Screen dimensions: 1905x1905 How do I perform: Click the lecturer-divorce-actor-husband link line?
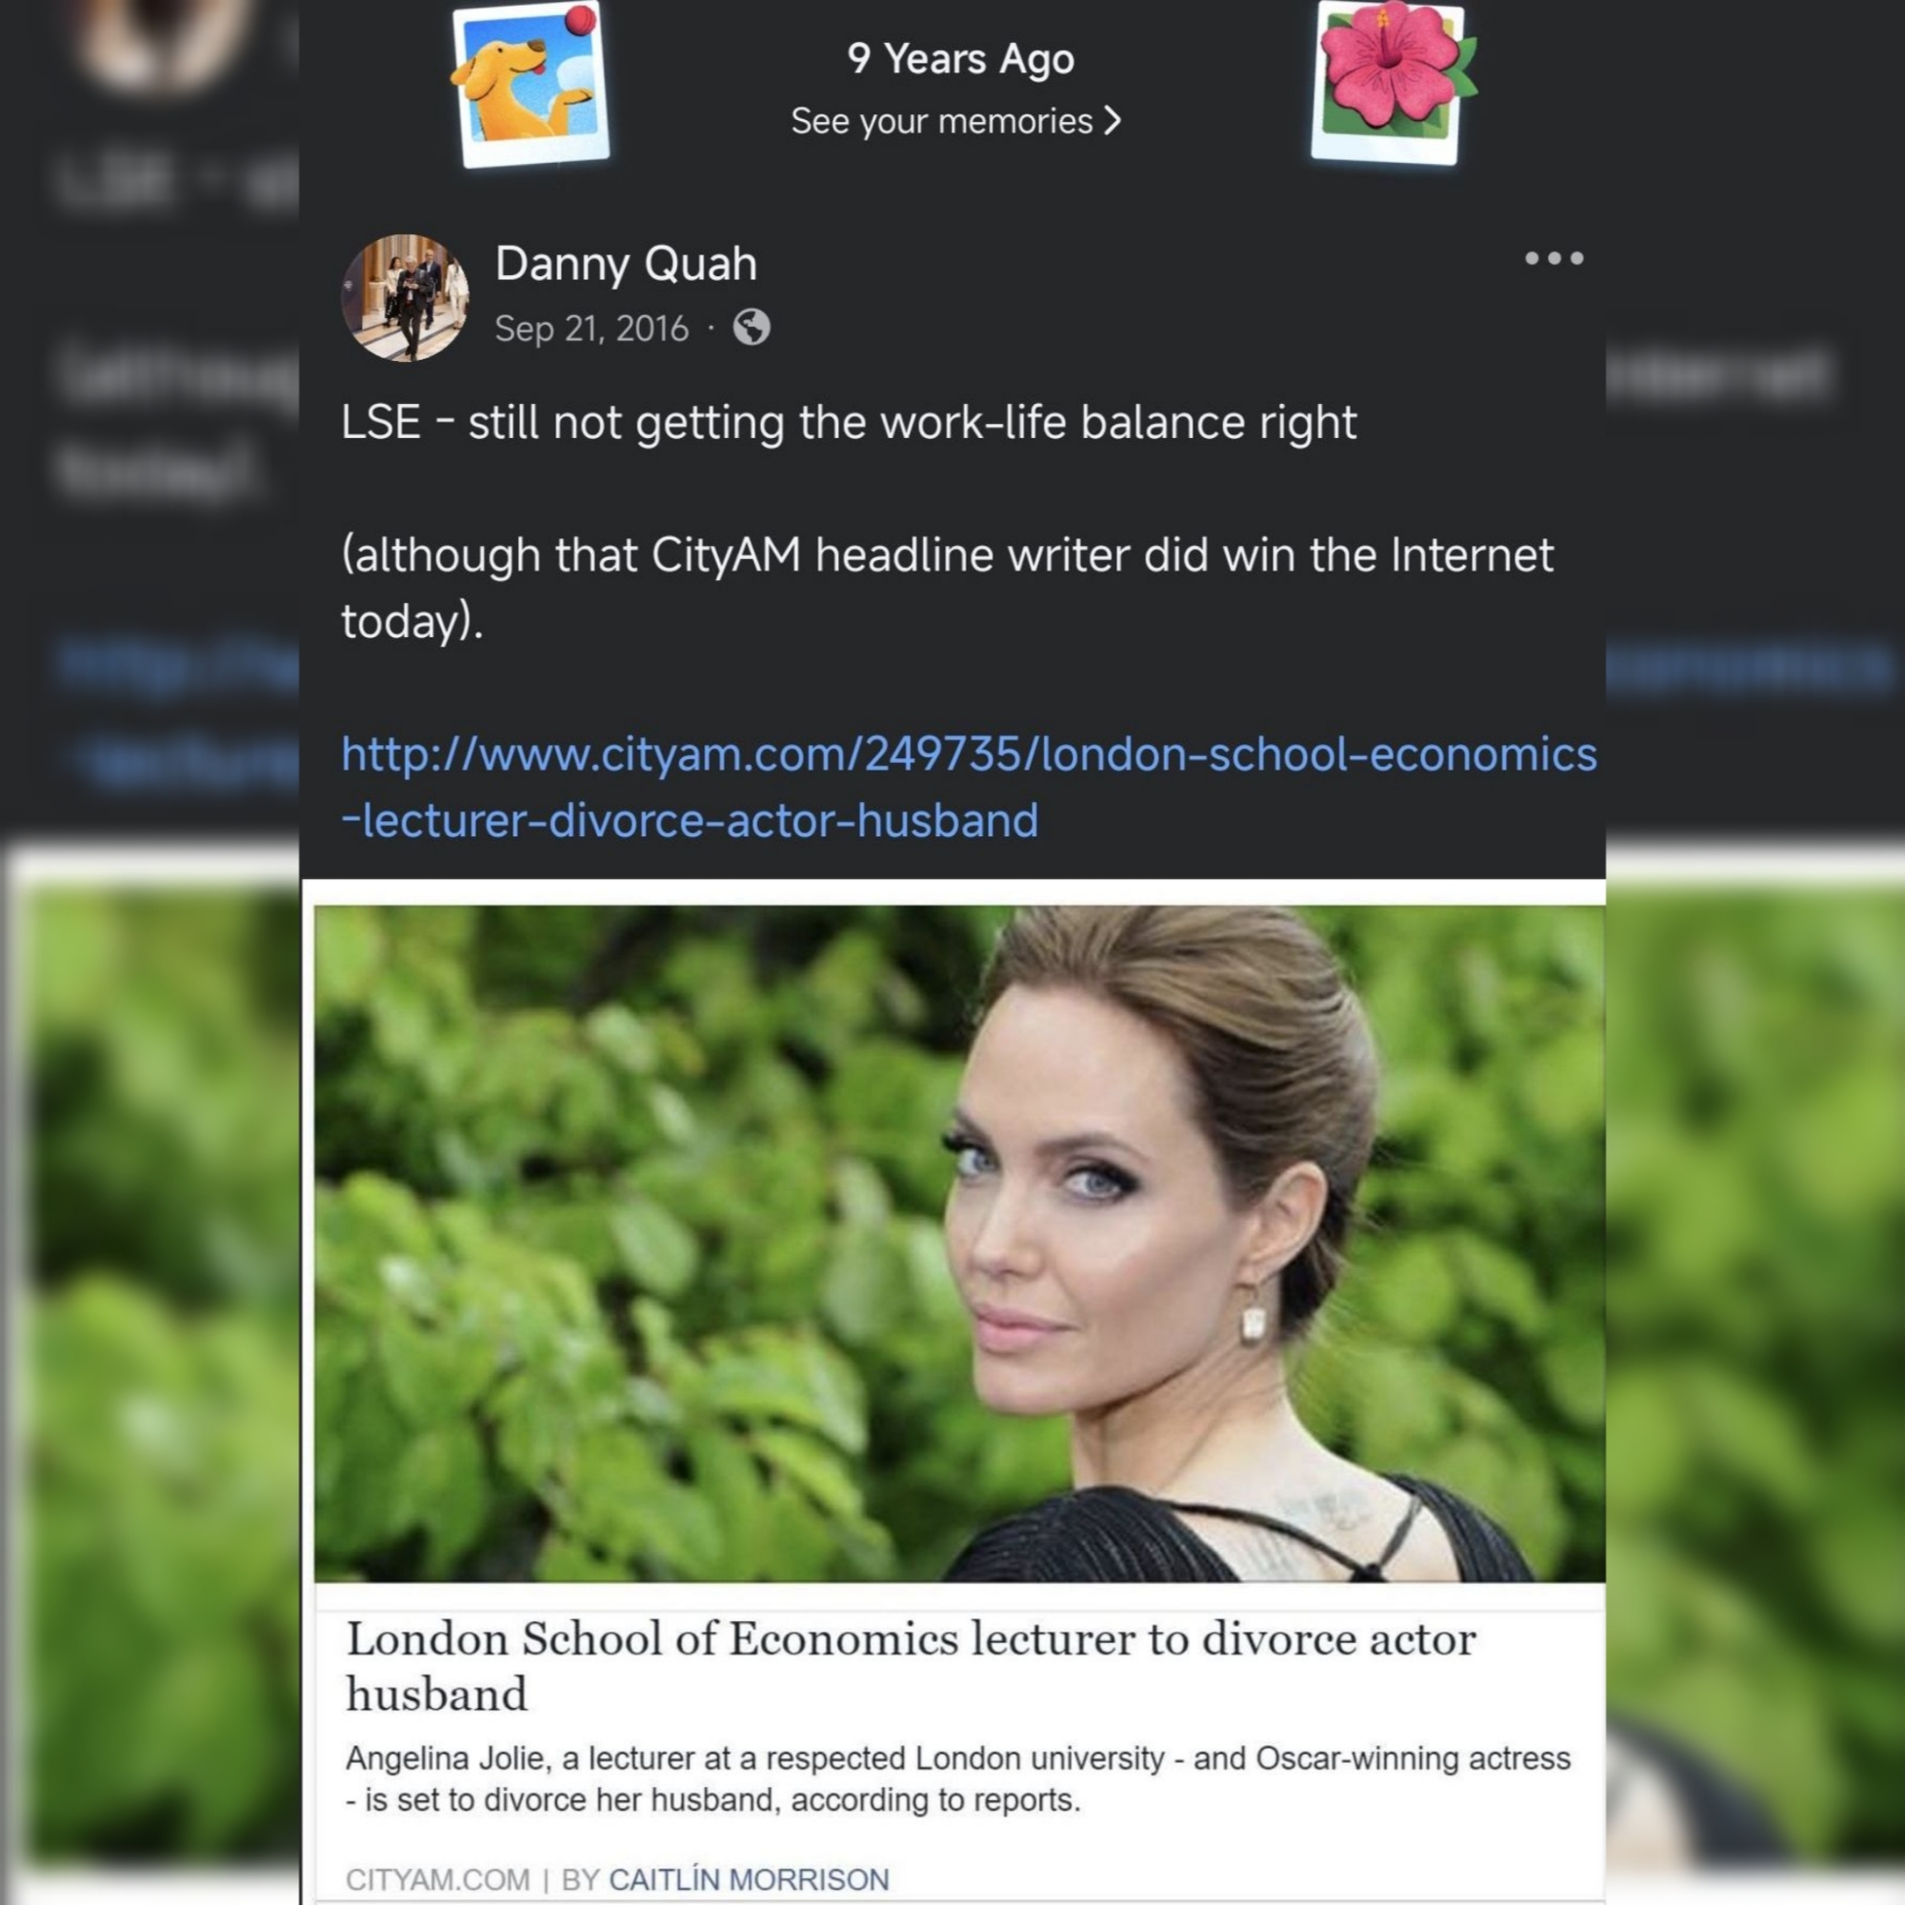[690, 820]
